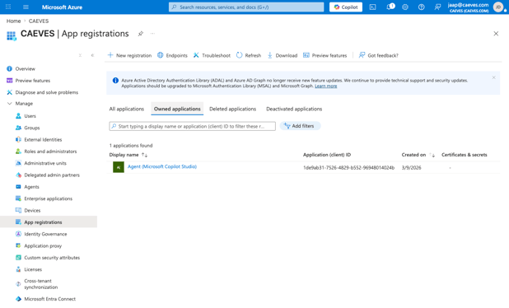Close the App registrations blade
This screenshot has height=308, width=509.
[496, 34]
